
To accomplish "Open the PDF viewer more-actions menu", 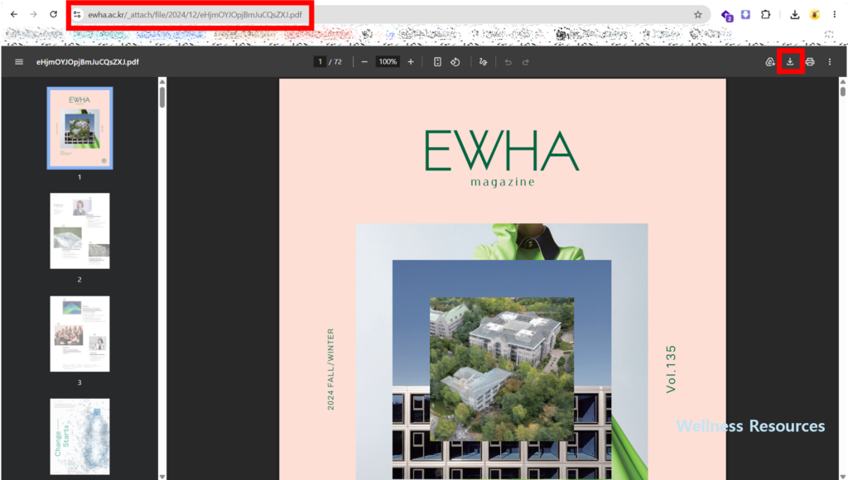I will pyautogui.click(x=830, y=61).
